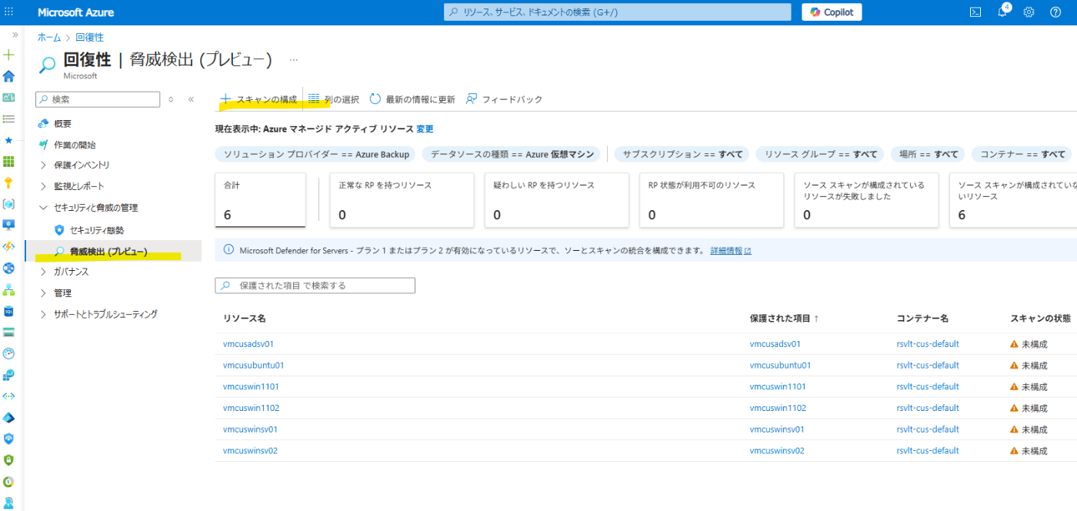Click the warning icon in vmcusadsv01 row
Viewport: 1077px width, 511px height.
pos(1014,344)
